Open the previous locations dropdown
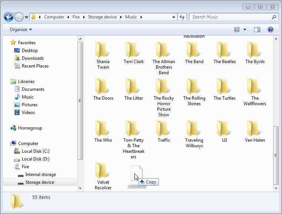 pos(174,17)
